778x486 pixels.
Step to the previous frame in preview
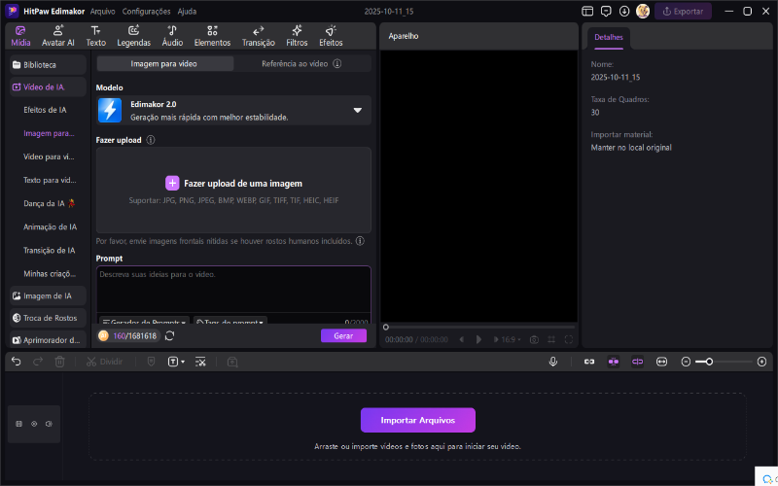[x=462, y=339]
